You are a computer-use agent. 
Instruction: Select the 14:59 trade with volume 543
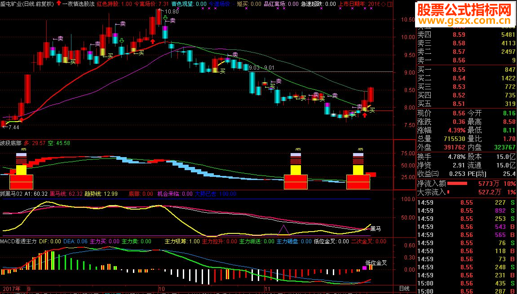(x=466, y=227)
